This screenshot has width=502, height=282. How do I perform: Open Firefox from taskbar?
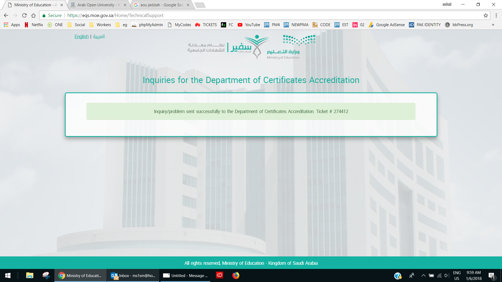coord(236,275)
